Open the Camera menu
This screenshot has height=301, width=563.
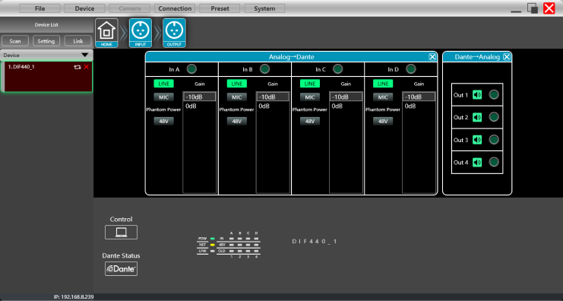[x=130, y=8]
